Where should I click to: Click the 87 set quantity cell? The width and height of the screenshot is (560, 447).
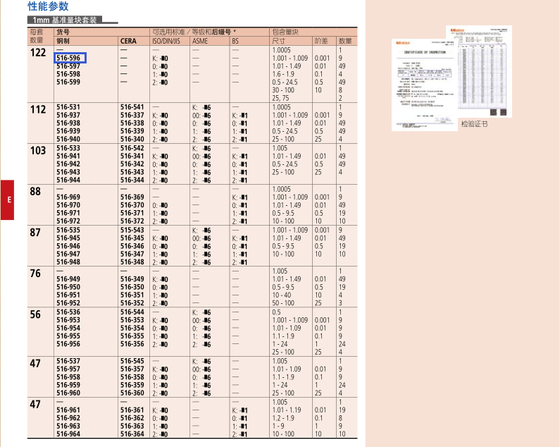[x=35, y=233]
